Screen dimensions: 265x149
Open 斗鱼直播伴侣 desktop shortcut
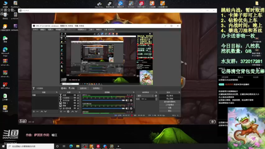tap(162, 4)
